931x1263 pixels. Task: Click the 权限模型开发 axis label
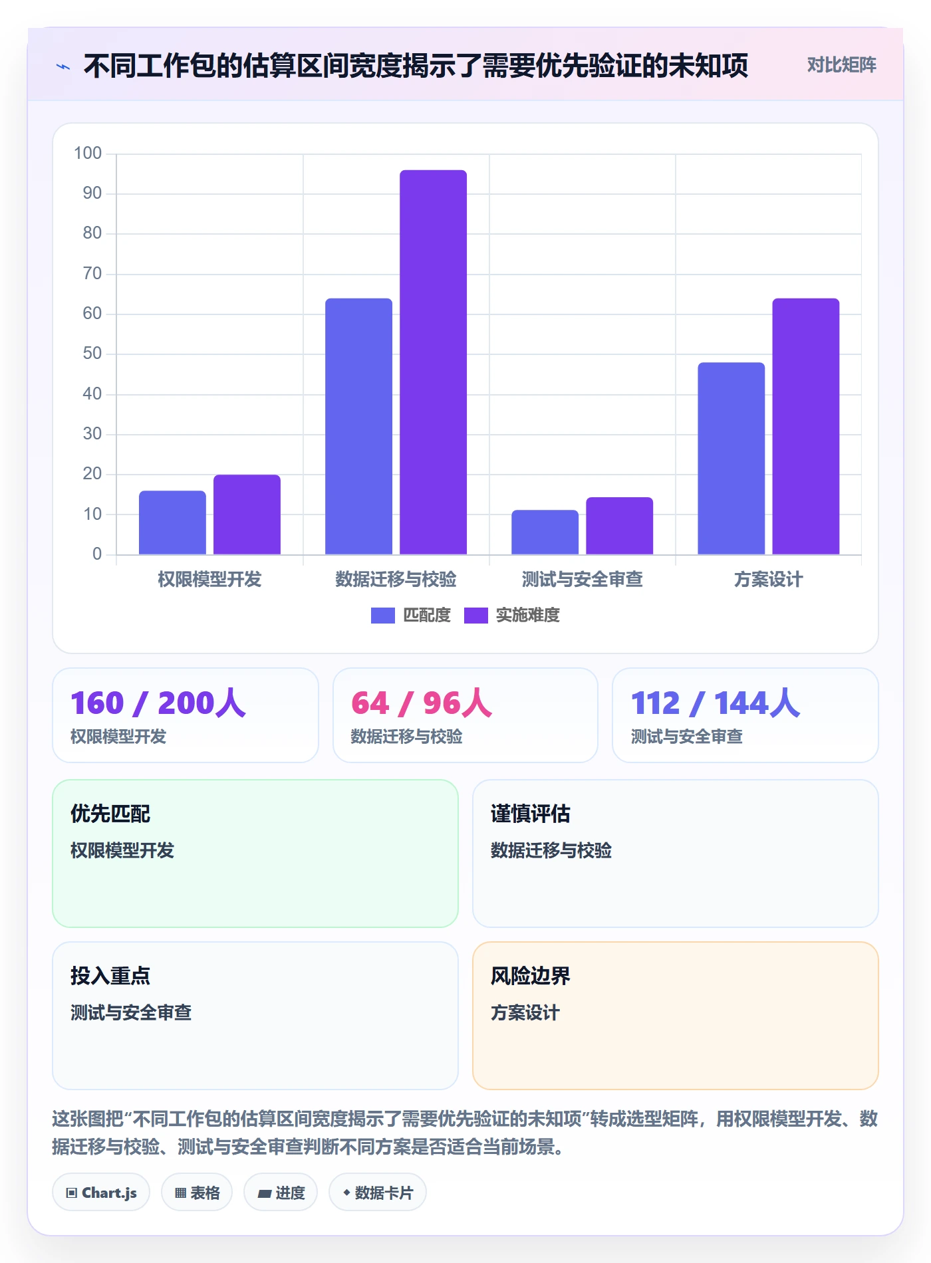(209, 580)
